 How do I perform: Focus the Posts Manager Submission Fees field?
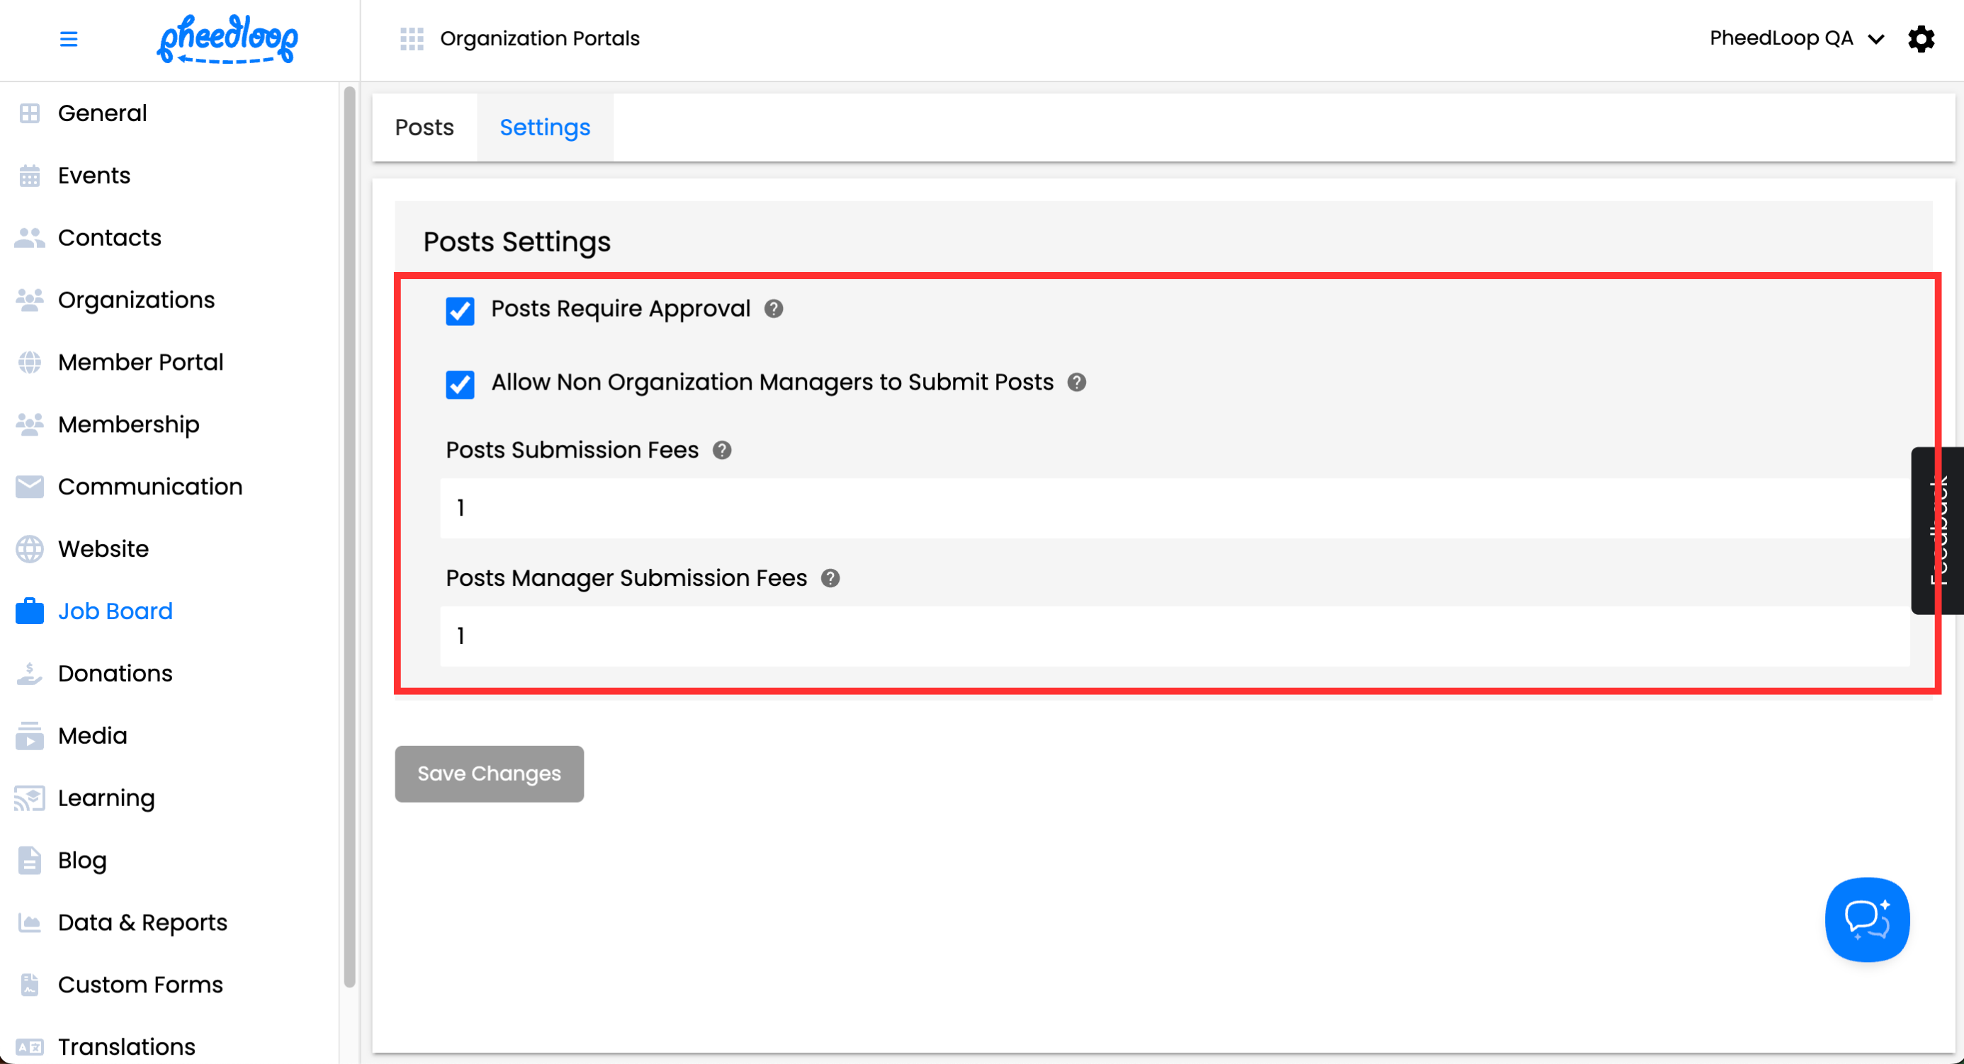pos(1174,635)
